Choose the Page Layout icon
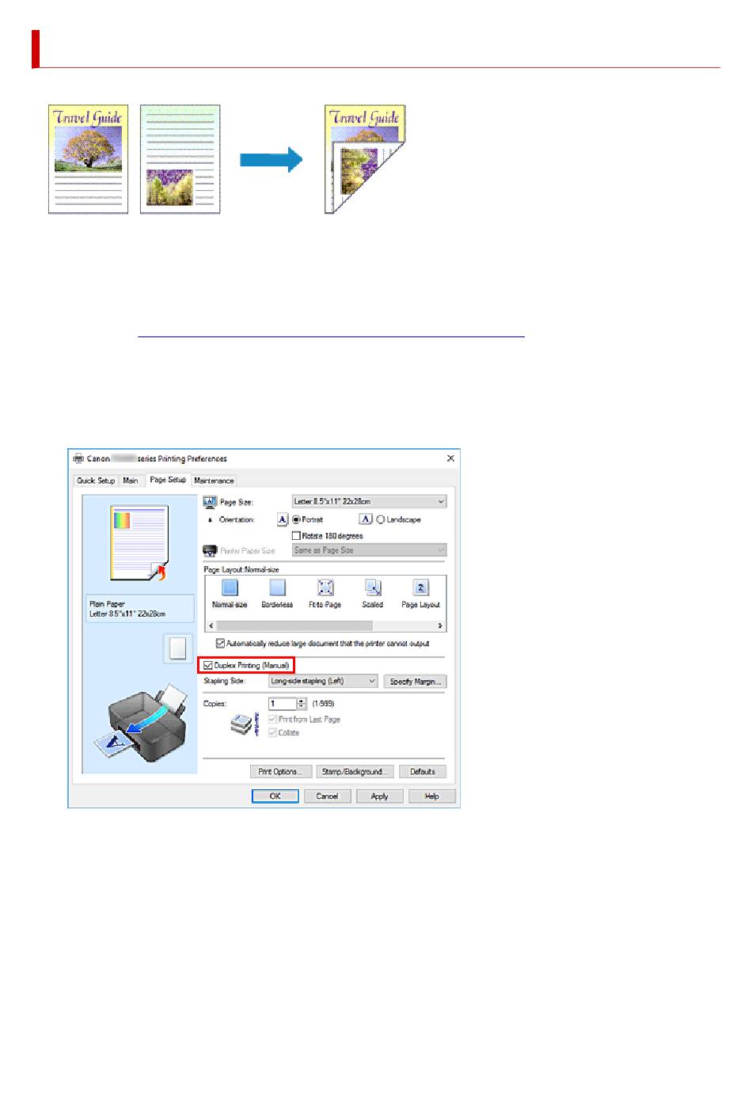 click(420, 588)
